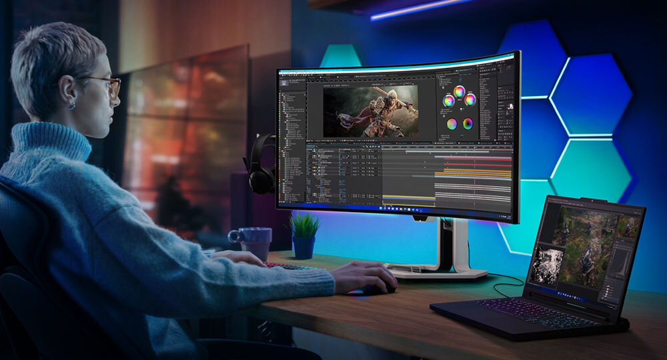Click the upper-left color wheel on monitor
This screenshot has width=667, height=360.
tap(448, 101)
